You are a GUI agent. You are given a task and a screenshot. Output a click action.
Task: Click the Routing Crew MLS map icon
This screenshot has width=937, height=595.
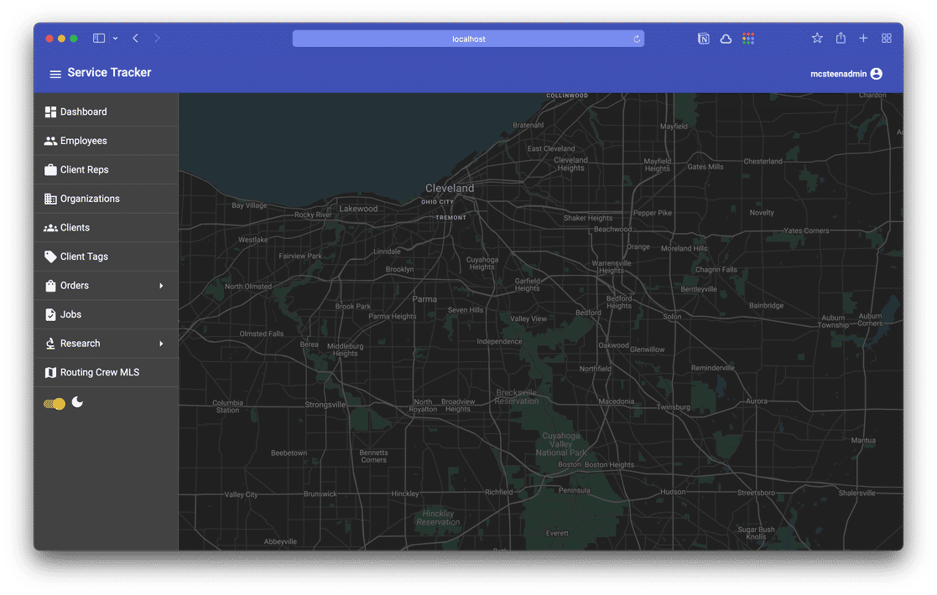[50, 372]
